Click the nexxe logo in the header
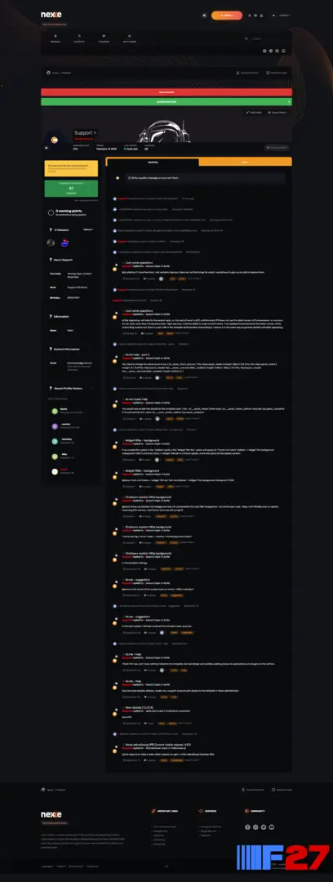333x882 pixels. click(x=51, y=15)
